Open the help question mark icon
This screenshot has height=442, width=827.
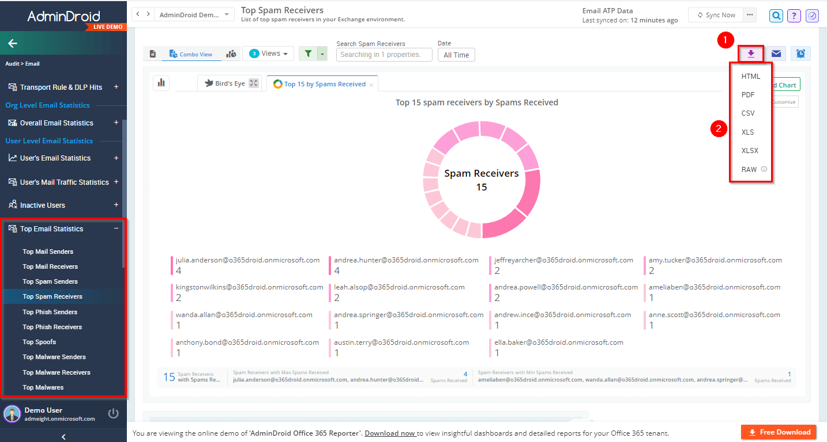[x=794, y=16]
